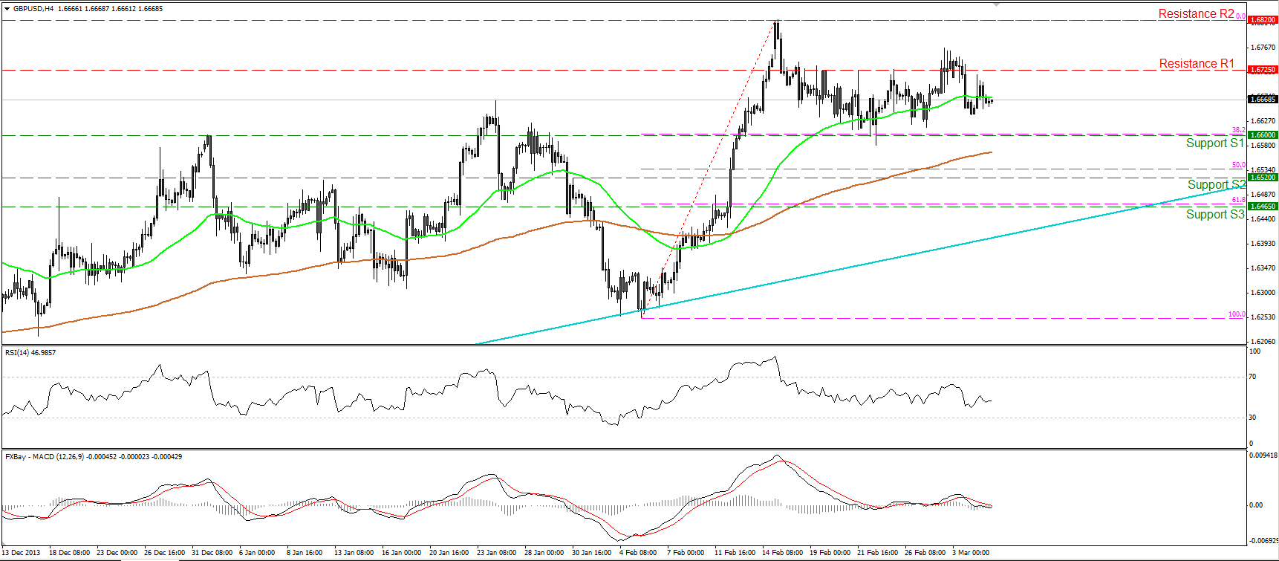Click the RSI(14) indicator label

coord(30,353)
